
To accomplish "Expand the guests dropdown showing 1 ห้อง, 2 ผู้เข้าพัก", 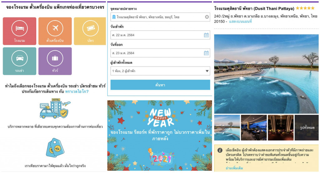I will [x=160, y=71].
